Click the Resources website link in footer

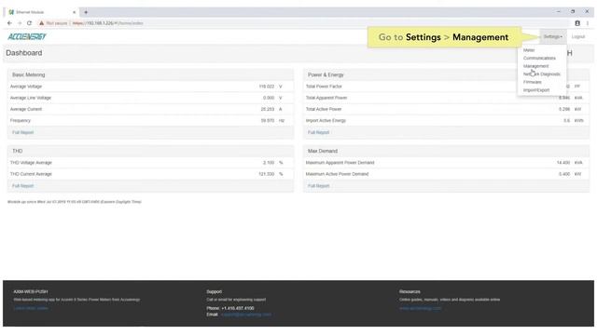click(x=421, y=308)
